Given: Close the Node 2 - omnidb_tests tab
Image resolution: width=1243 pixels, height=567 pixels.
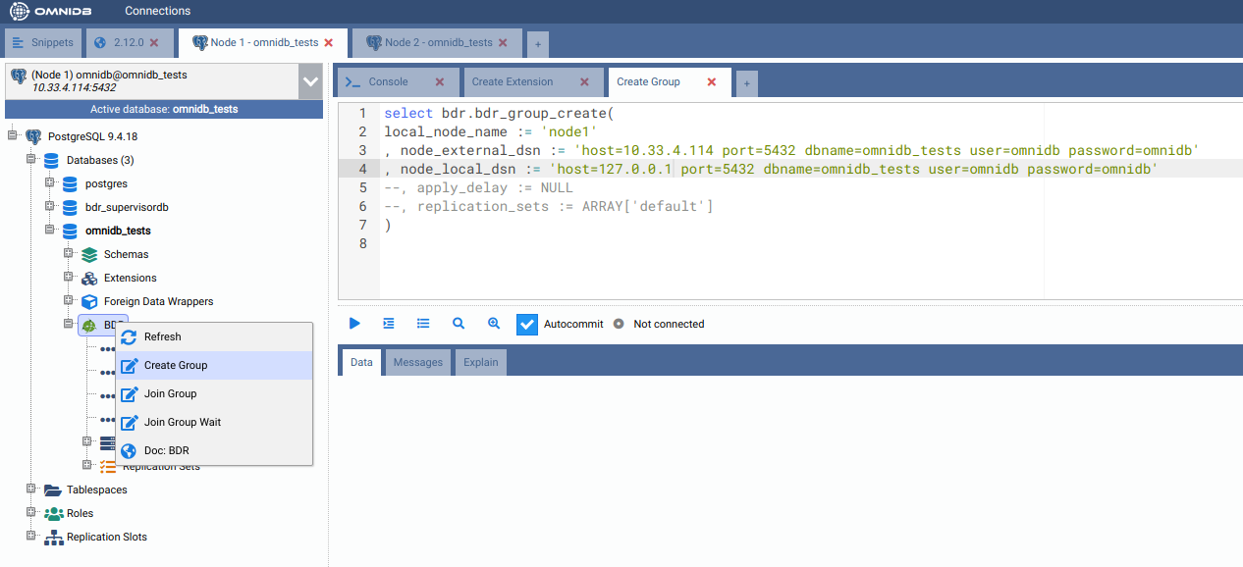Looking at the screenshot, I should click(x=504, y=43).
